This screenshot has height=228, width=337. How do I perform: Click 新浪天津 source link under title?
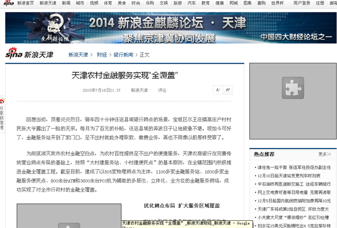click(139, 90)
